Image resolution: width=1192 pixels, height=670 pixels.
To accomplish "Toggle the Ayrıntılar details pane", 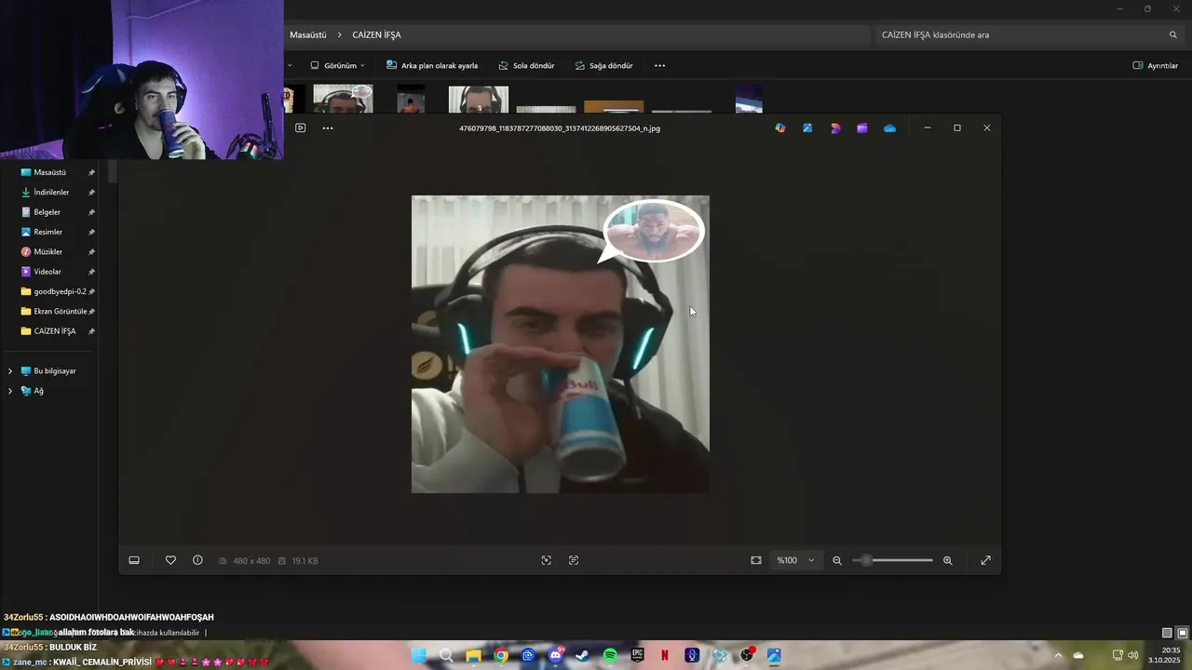I will point(1155,66).
